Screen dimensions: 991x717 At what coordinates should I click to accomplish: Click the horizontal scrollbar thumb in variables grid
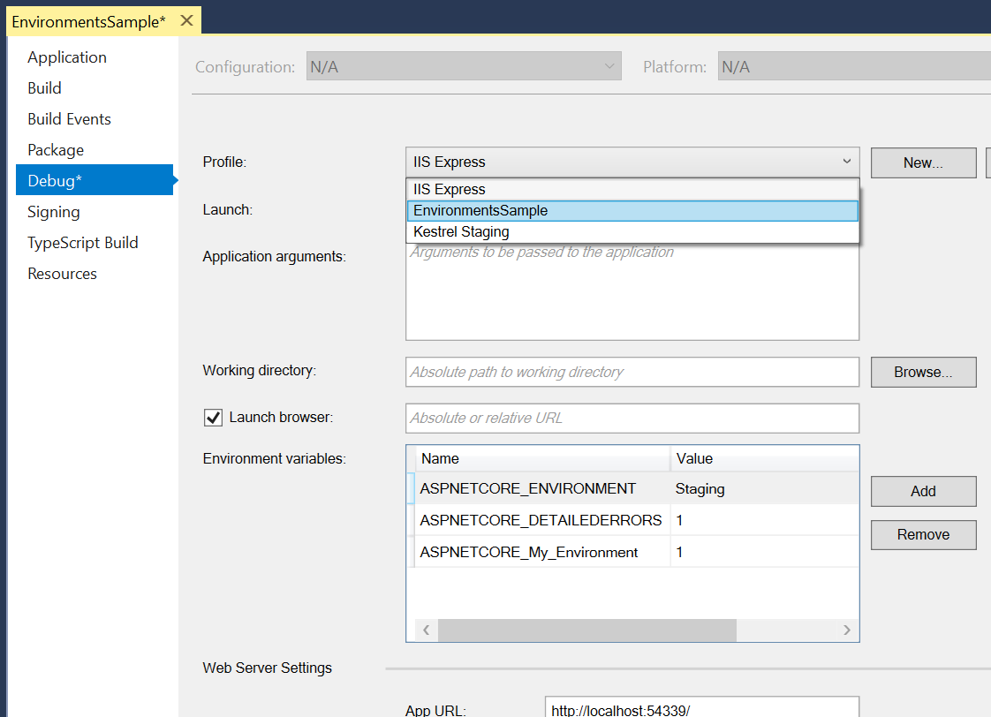pos(587,630)
